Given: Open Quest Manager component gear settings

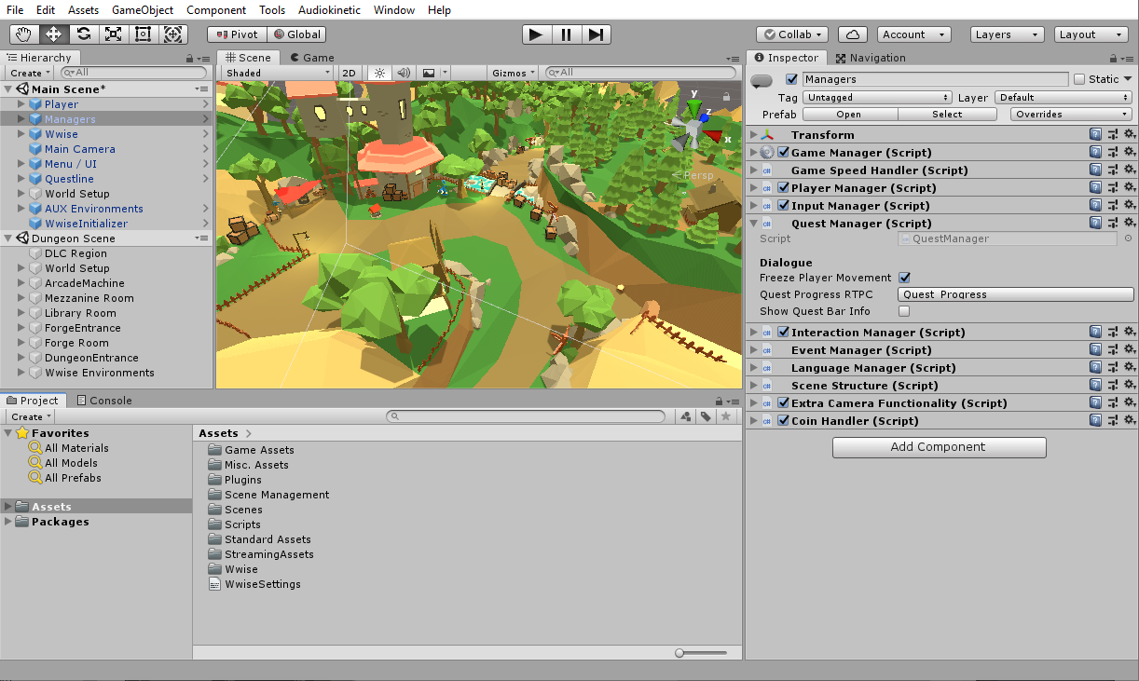Looking at the screenshot, I should pyautogui.click(x=1129, y=224).
